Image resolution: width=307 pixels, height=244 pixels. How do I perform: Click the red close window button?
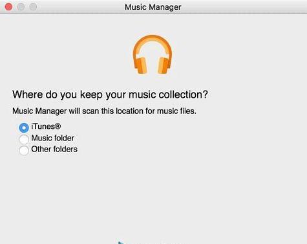click(x=8, y=6)
